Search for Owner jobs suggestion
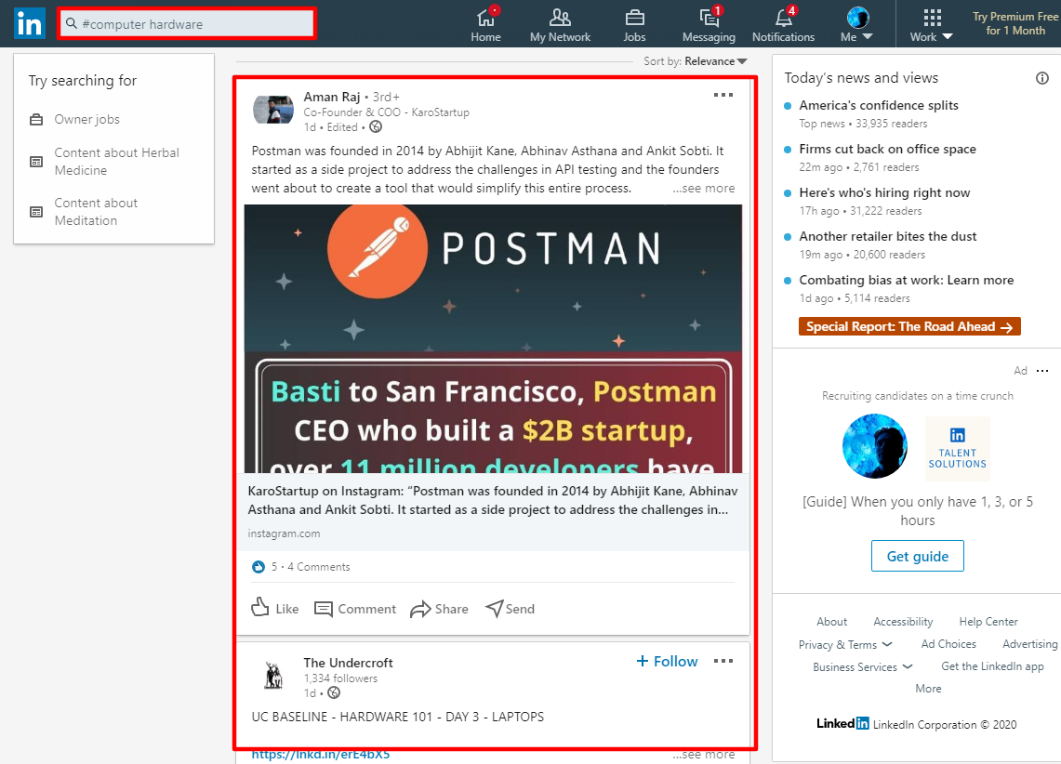This screenshot has height=764, width=1061. click(x=87, y=120)
